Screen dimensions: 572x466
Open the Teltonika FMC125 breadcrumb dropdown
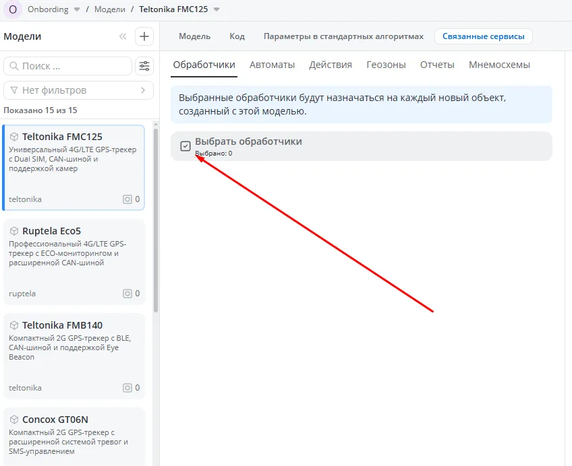coord(217,9)
